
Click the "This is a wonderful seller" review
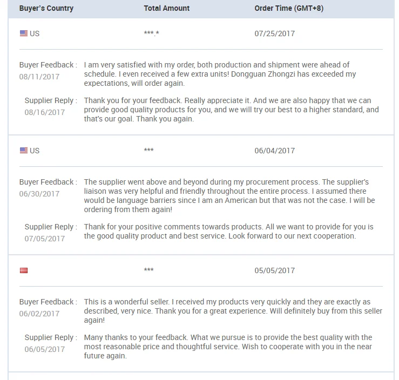(x=233, y=311)
